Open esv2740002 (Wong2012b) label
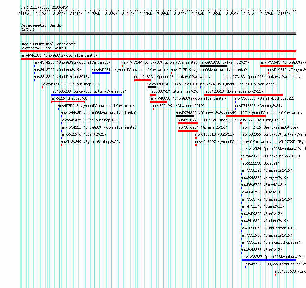This screenshot has width=306, height=288. coord(263,120)
